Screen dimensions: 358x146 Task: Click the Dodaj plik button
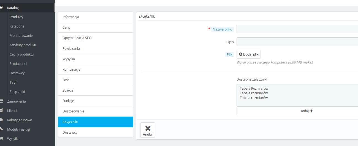click(x=248, y=54)
